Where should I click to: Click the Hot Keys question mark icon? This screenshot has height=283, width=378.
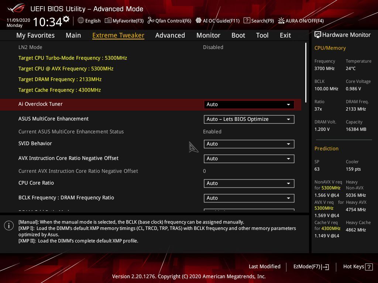click(369, 267)
